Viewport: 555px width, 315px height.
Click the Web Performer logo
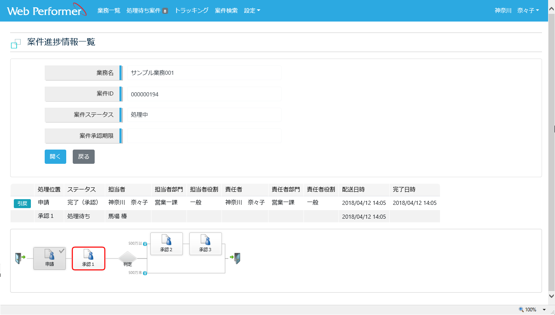pyautogui.click(x=46, y=11)
